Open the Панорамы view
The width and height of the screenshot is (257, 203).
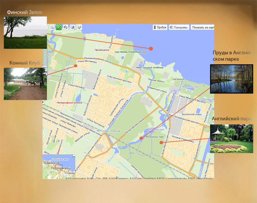coord(179,27)
